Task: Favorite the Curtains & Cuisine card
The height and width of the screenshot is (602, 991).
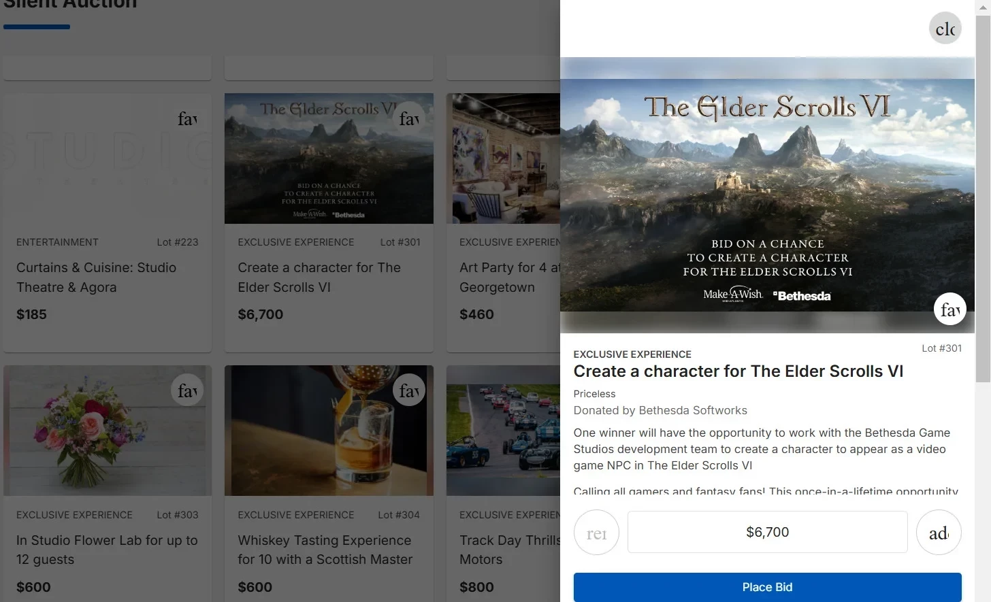Action: coord(187,118)
